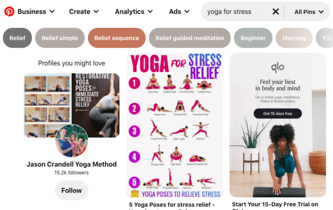Filter results by Morning chip
This screenshot has width=333, height=210.
pyautogui.click(x=294, y=38)
